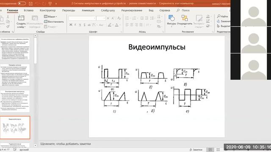Click the Поиск search box
This screenshot has width=271, height=152.
[x=183, y=10]
